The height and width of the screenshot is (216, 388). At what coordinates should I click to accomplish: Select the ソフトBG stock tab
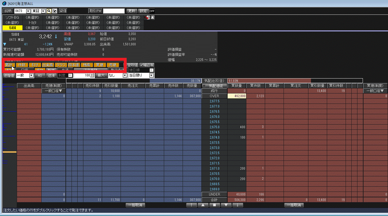tap(12, 18)
